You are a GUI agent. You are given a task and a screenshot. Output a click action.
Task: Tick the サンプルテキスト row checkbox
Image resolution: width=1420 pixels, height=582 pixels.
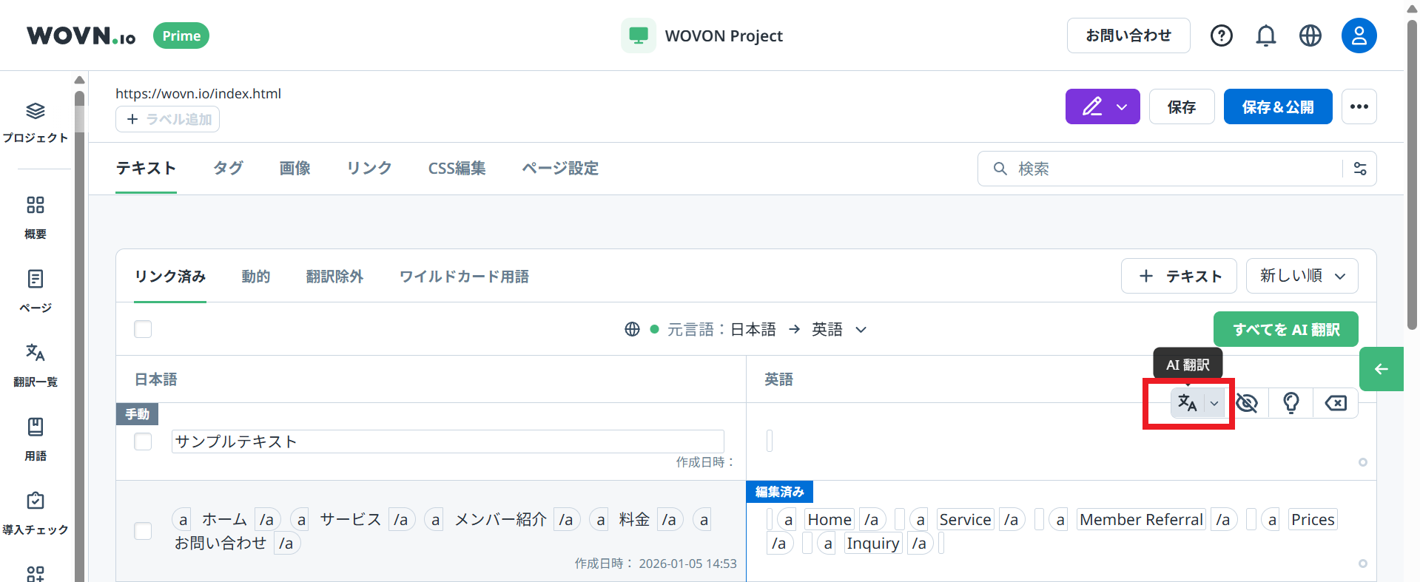click(x=143, y=441)
